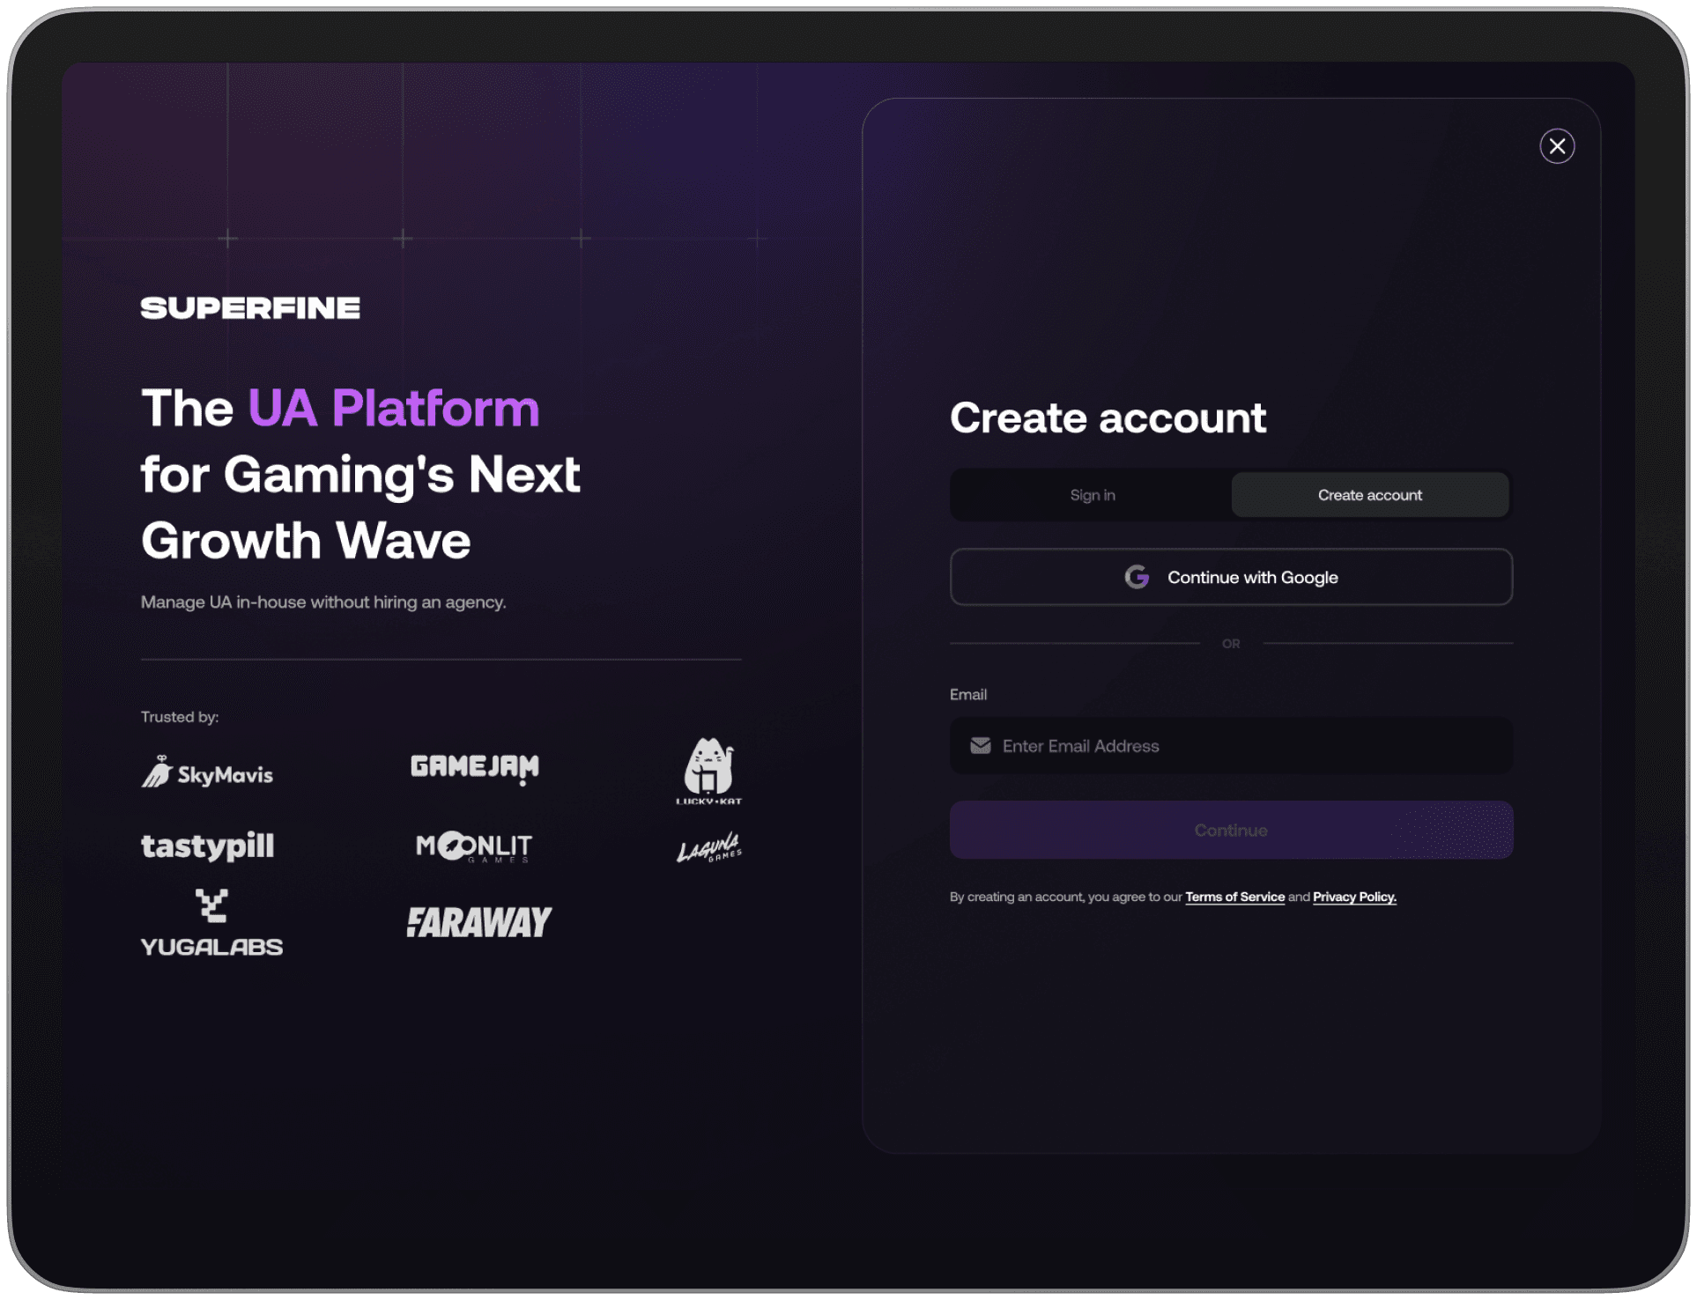Click the SkyMavis logo
The height and width of the screenshot is (1300, 1697).
[x=208, y=772]
